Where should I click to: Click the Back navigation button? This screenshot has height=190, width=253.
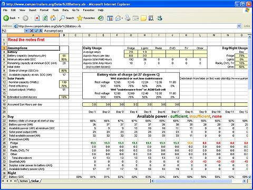[9, 18]
